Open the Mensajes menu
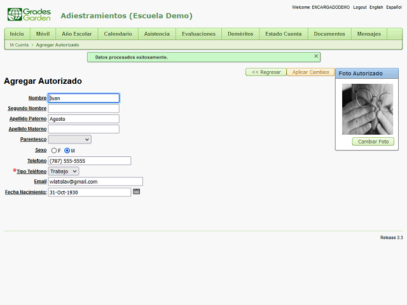Screen dimensions: 407x305 pyautogui.click(x=369, y=34)
